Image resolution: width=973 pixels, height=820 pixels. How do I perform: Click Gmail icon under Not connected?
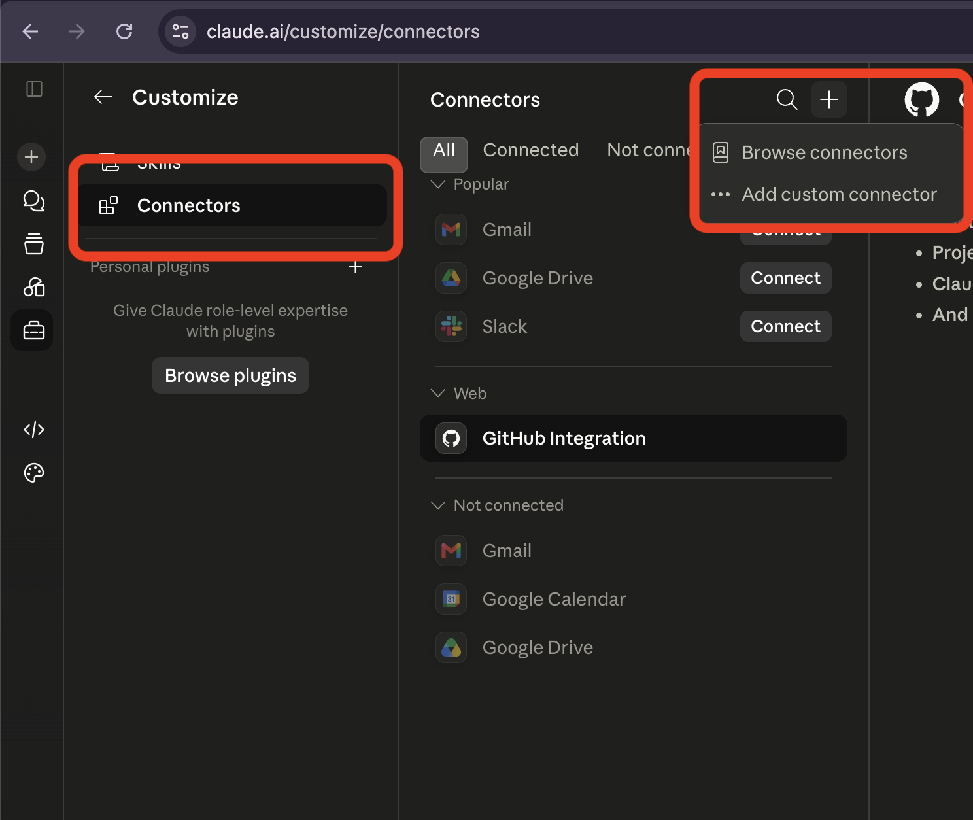tap(451, 551)
